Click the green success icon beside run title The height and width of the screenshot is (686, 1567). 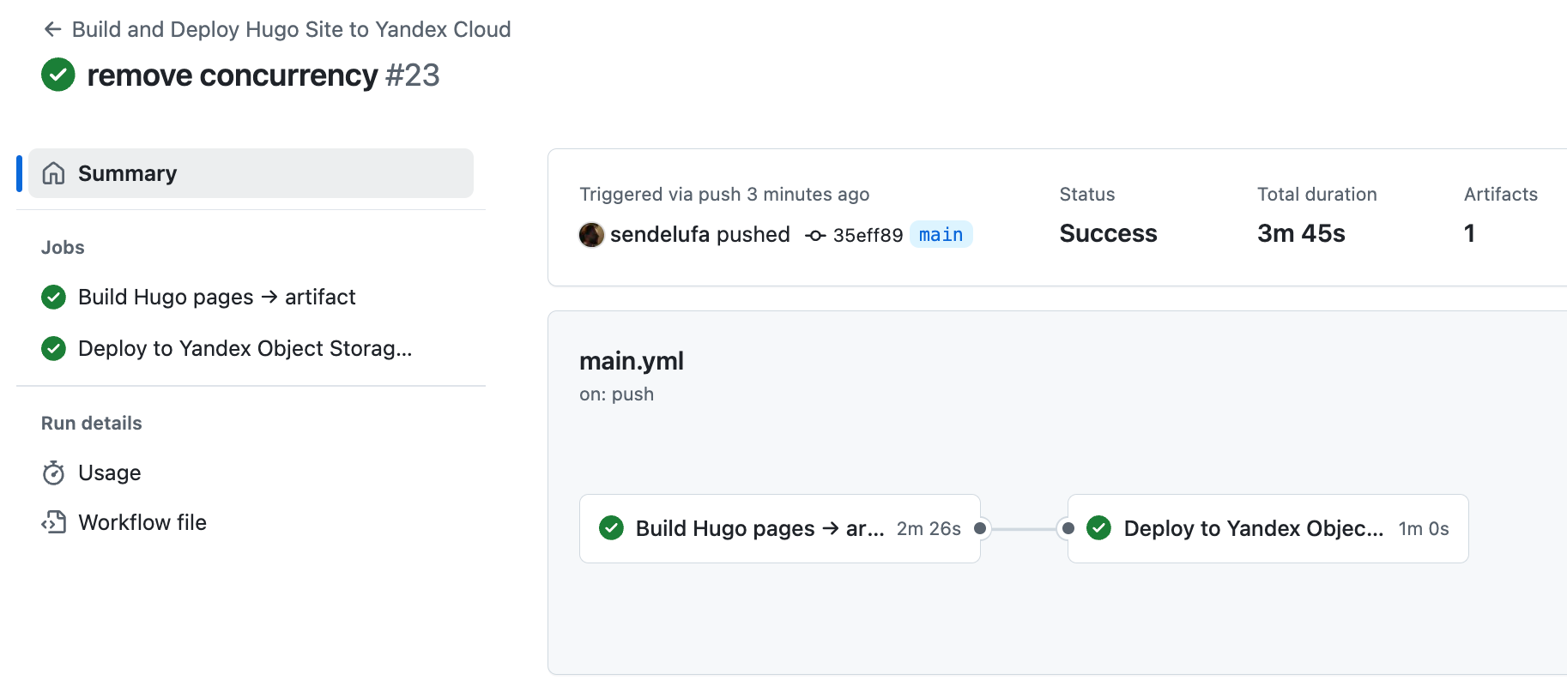point(58,75)
